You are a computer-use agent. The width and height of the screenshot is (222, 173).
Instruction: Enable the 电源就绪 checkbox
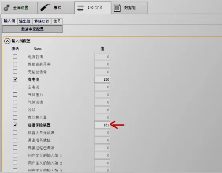click(x=15, y=57)
